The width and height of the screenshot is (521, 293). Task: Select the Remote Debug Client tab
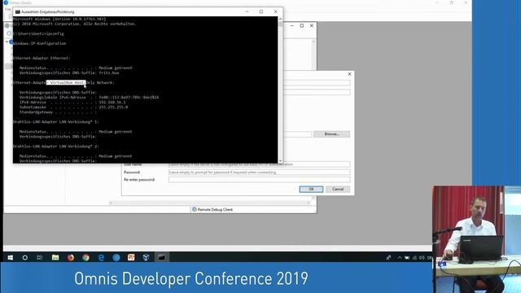point(212,210)
